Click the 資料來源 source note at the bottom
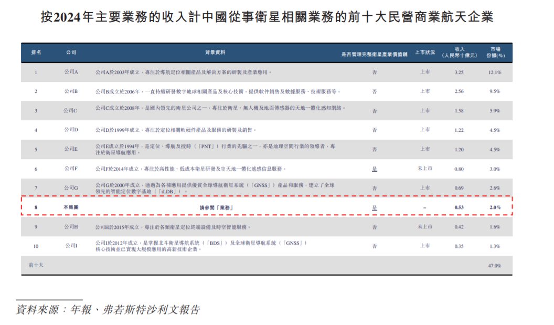554x325 pixels. pyautogui.click(x=108, y=309)
